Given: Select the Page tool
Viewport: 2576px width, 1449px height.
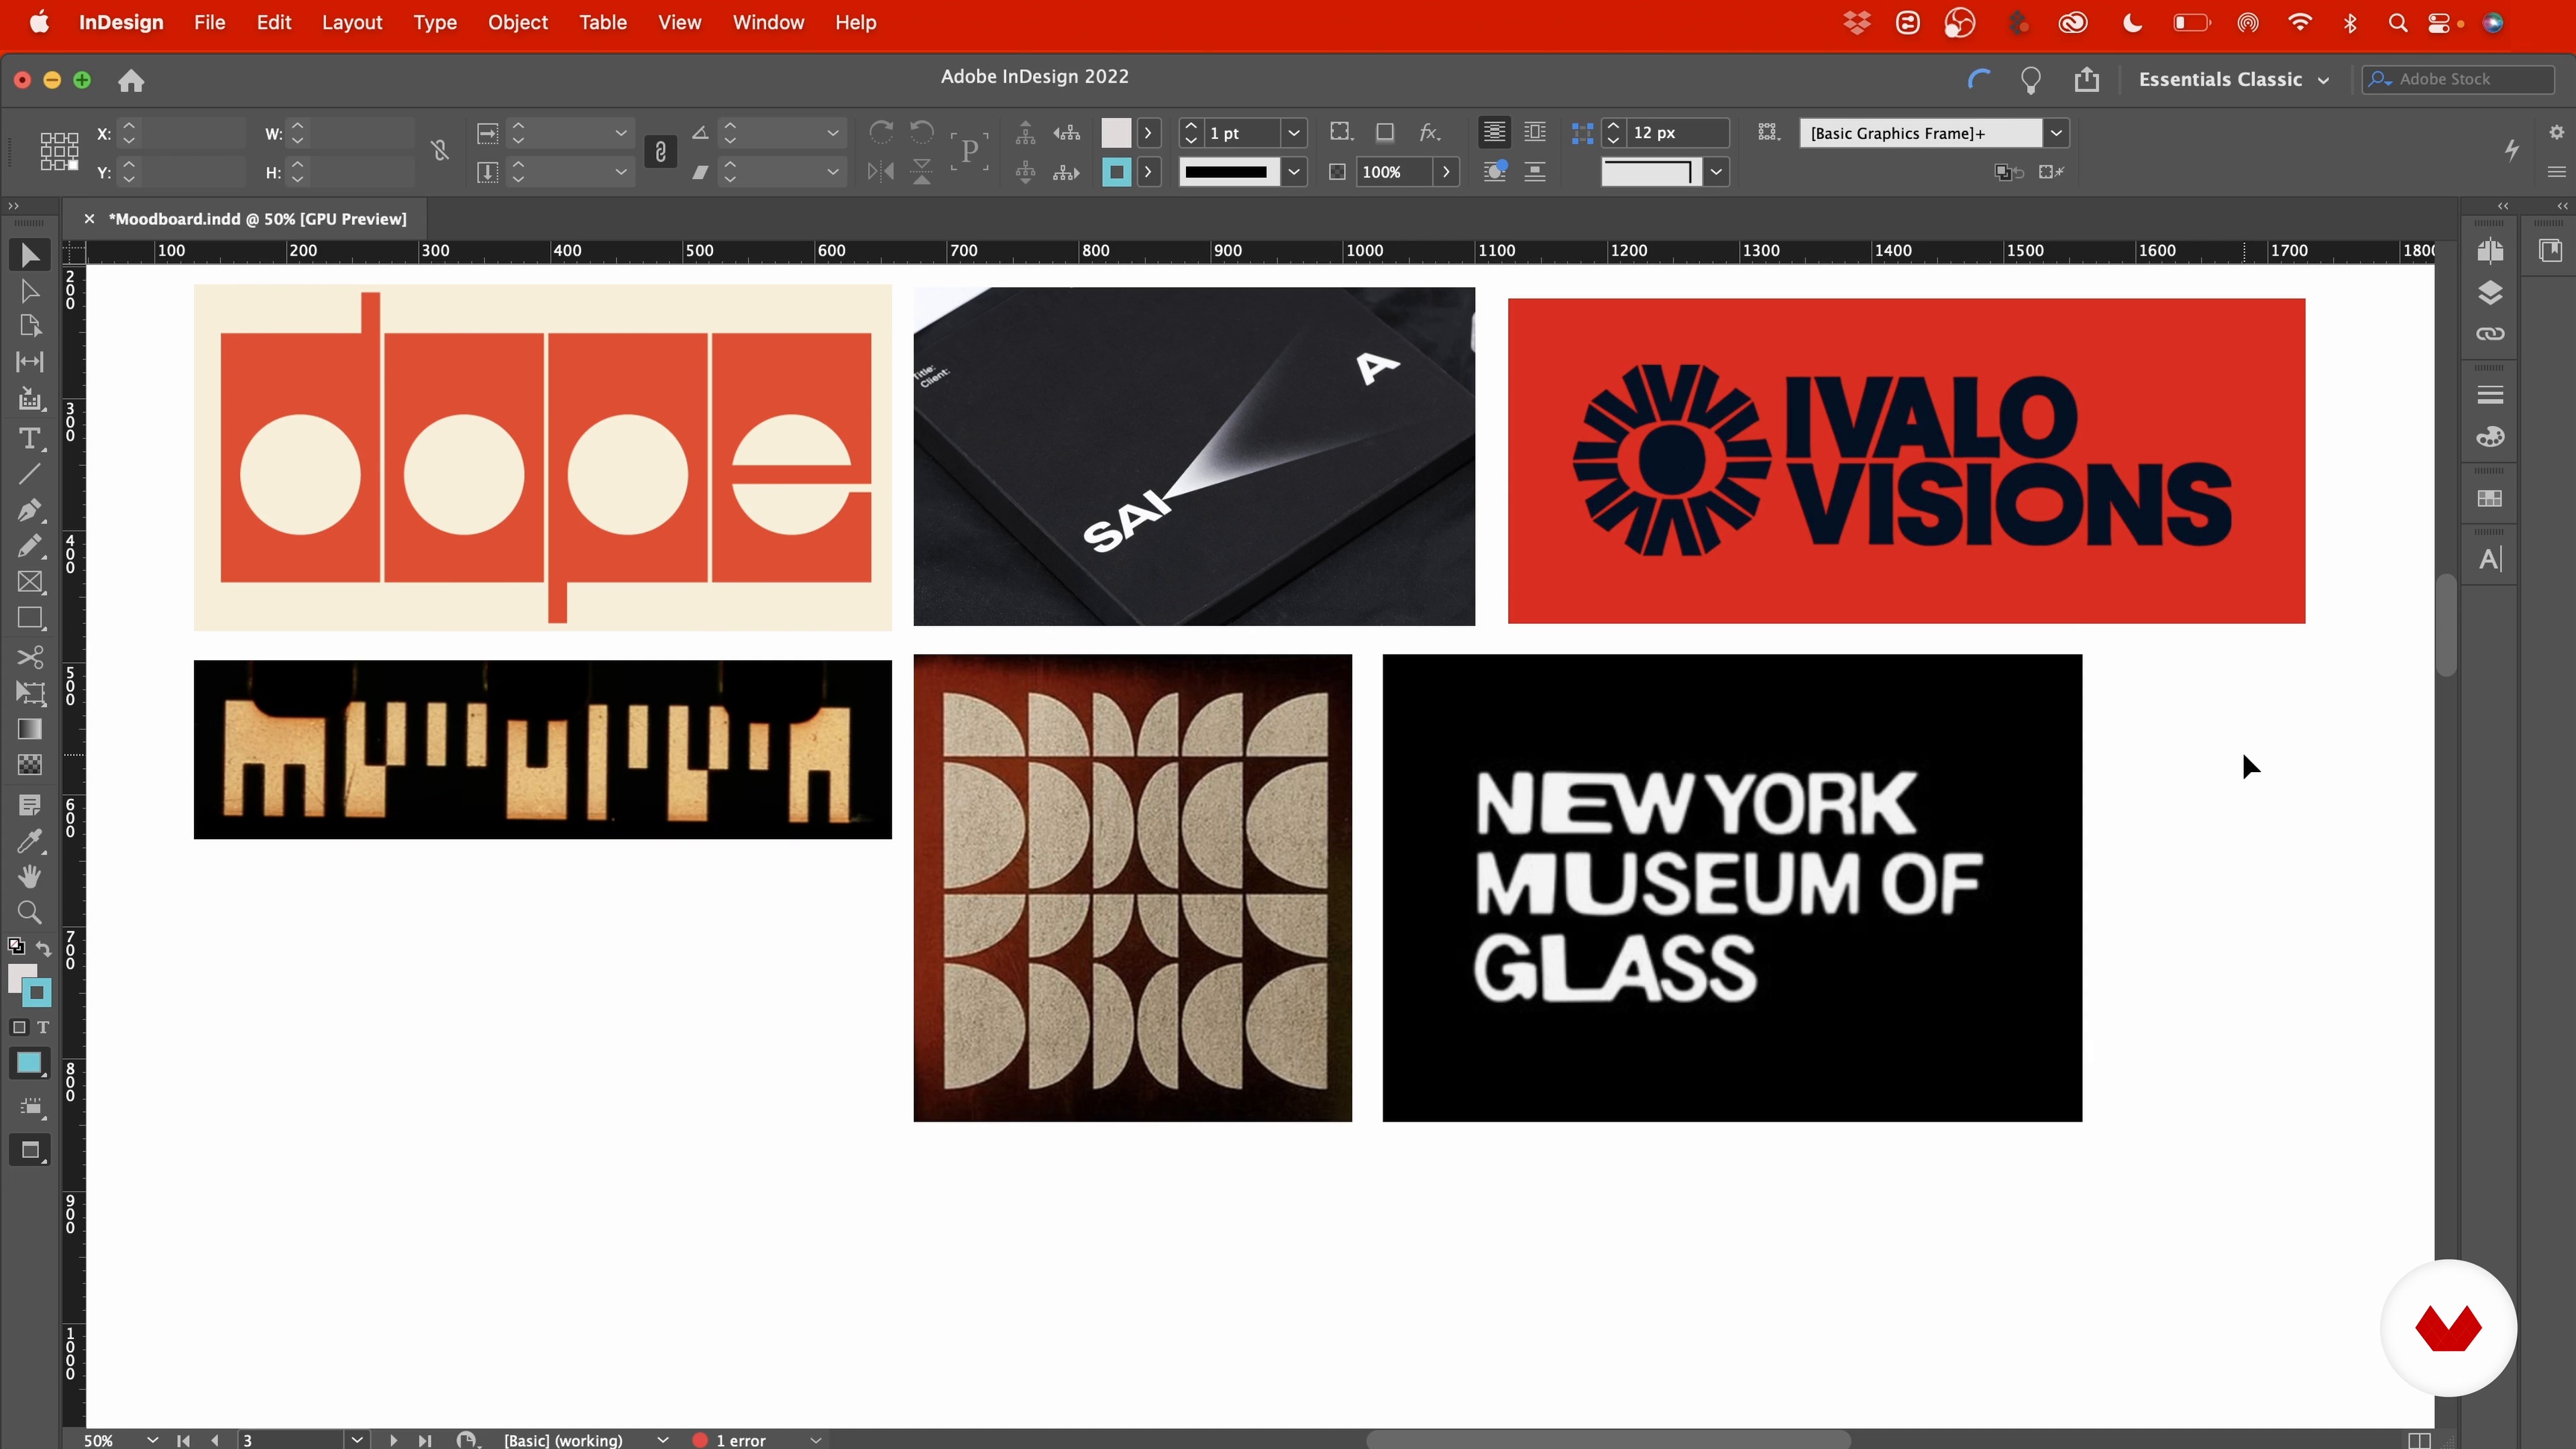Looking at the screenshot, I should click(30, 326).
